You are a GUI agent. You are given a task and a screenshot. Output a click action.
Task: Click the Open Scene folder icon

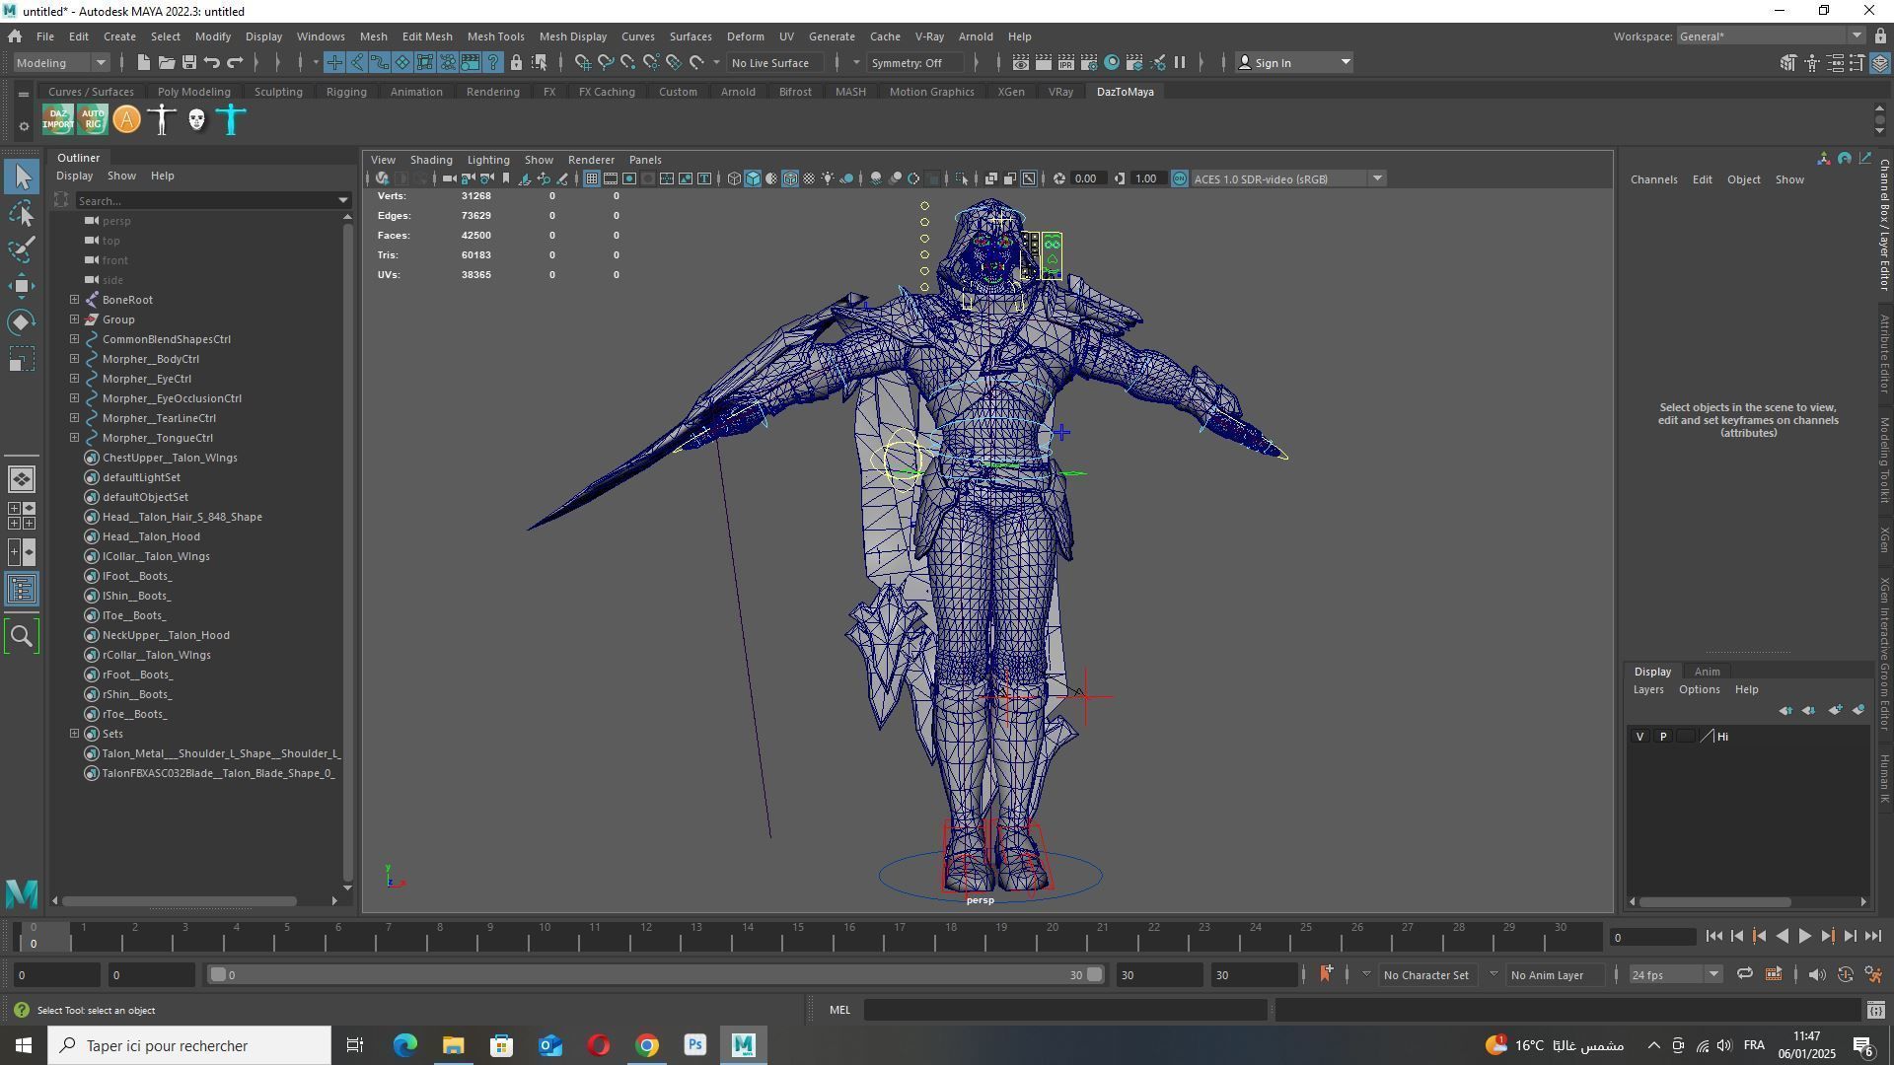pyautogui.click(x=166, y=62)
